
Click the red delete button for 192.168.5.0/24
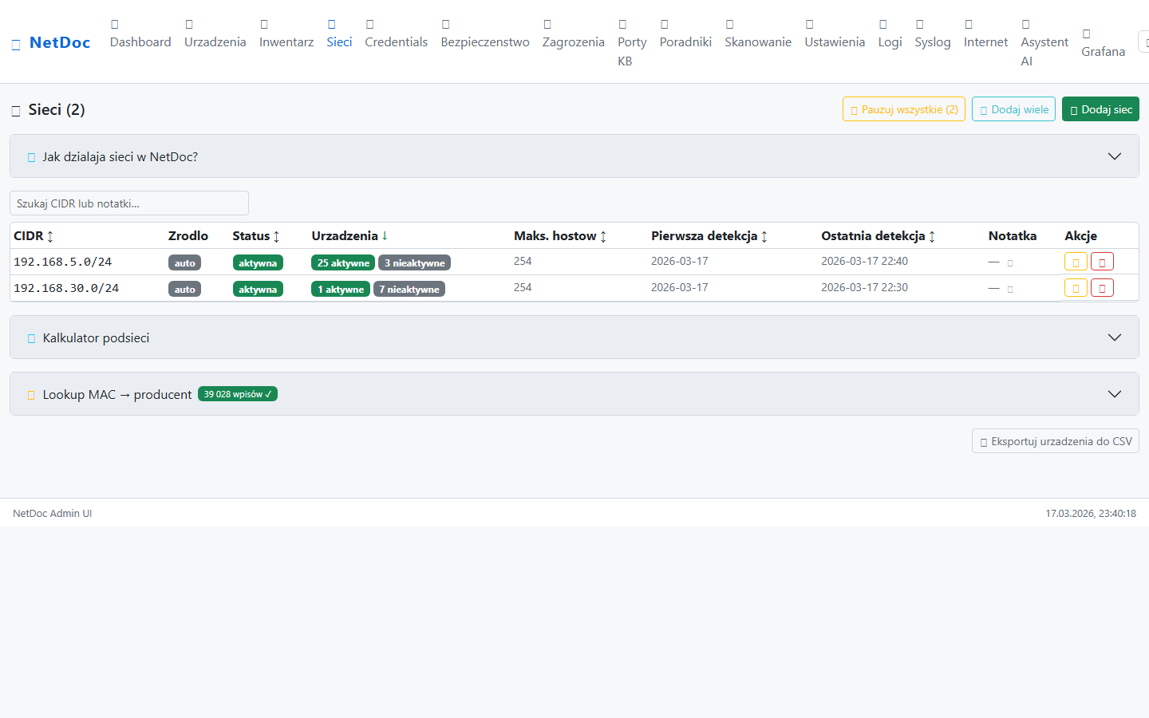[x=1102, y=262]
